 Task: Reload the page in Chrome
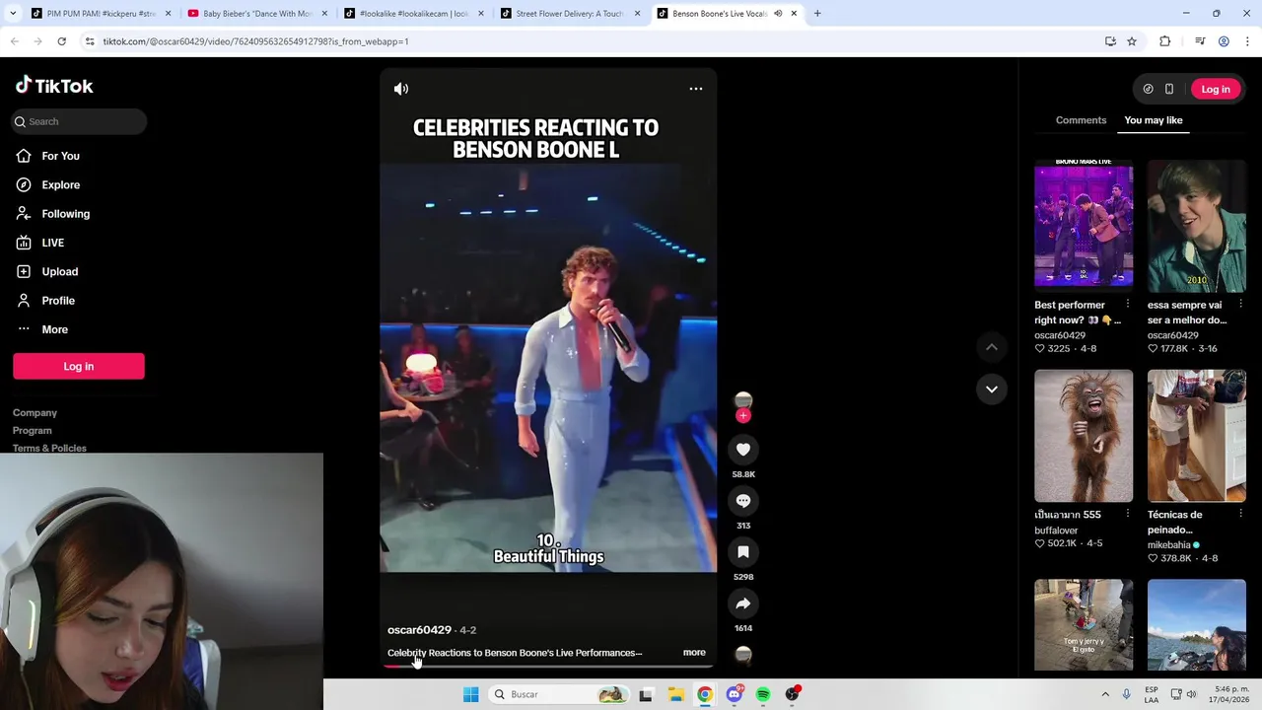61,41
